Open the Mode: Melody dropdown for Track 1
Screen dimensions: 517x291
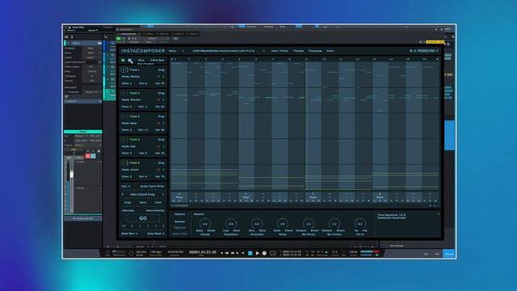point(131,77)
